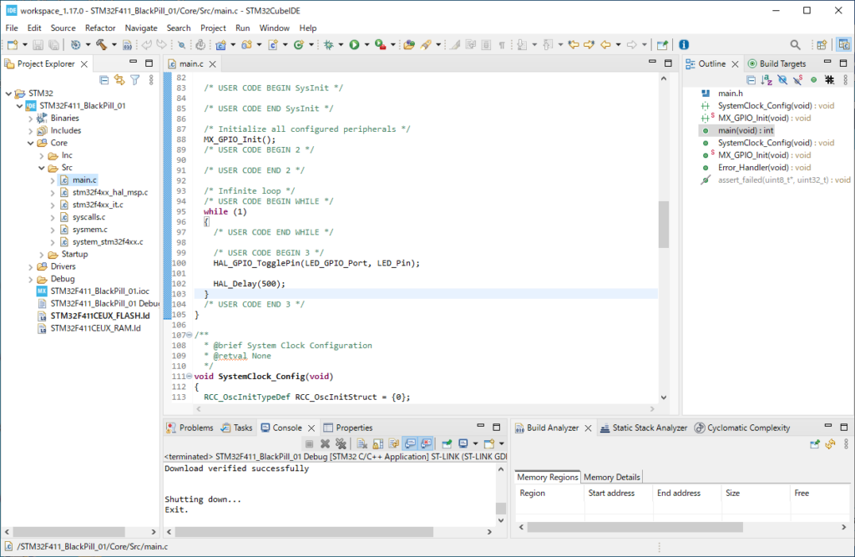Click the Open Console icon in Console toolbar
Image resolution: width=855 pixels, height=557 pixels.
489,443
